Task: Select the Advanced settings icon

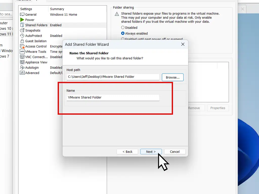Action: (x=22, y=73)
